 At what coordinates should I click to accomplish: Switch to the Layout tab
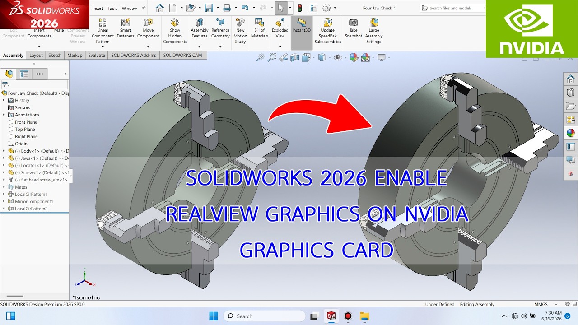pyautogui.click(x=36, y=55)
